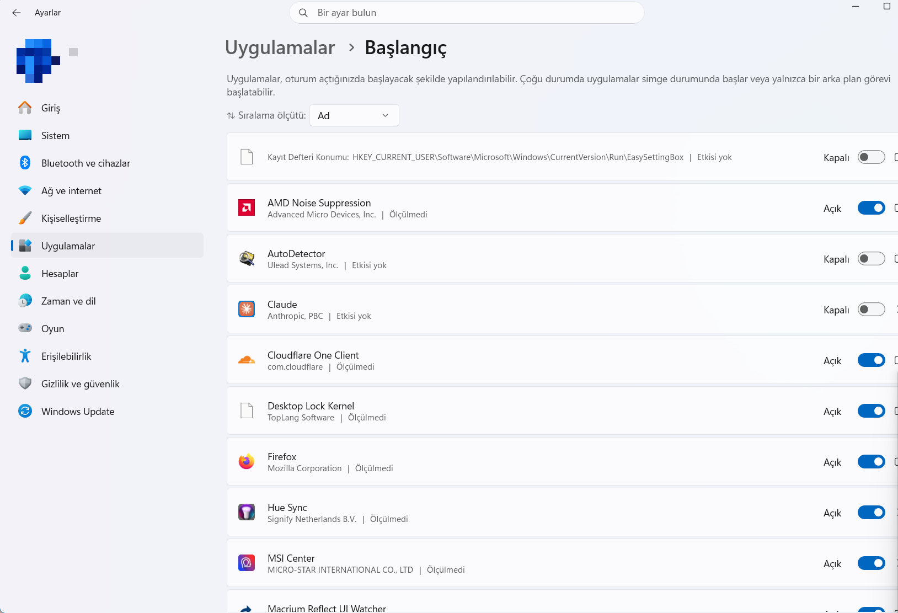Open Bluetooth ve cihazlar settings

coord(107,163)
